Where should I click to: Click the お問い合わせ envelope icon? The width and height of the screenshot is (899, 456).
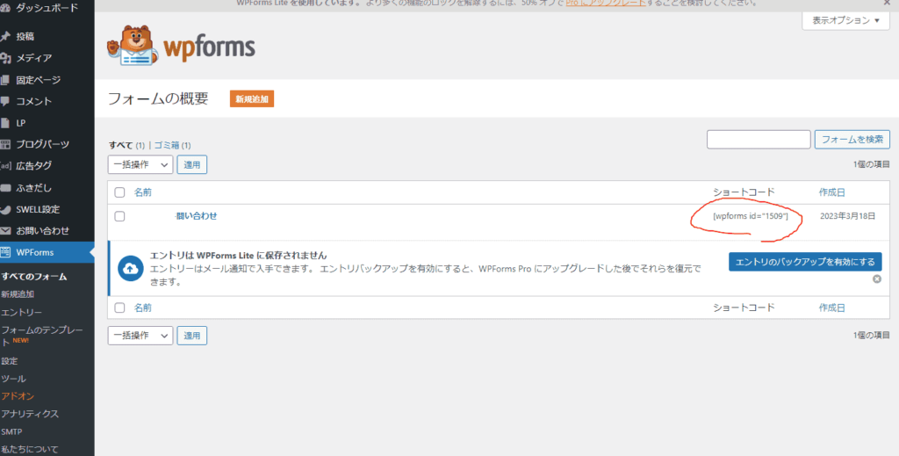[x=5, y=230]
